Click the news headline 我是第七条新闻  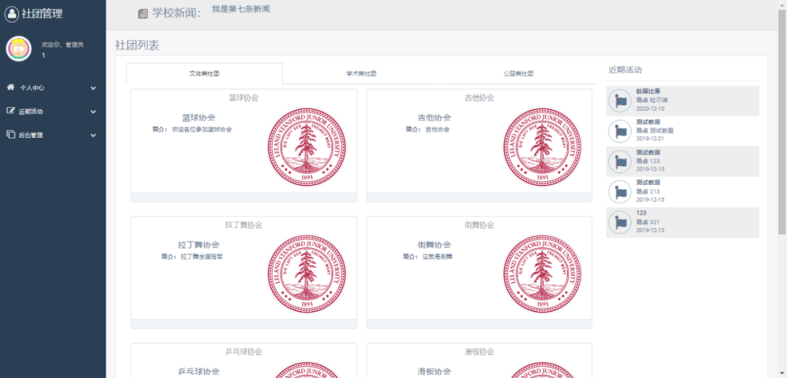(x=241, y=9)
